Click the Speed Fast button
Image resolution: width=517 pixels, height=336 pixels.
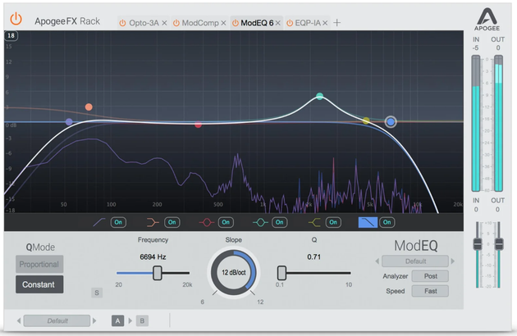pyautogui.click(x=430, y=291)
